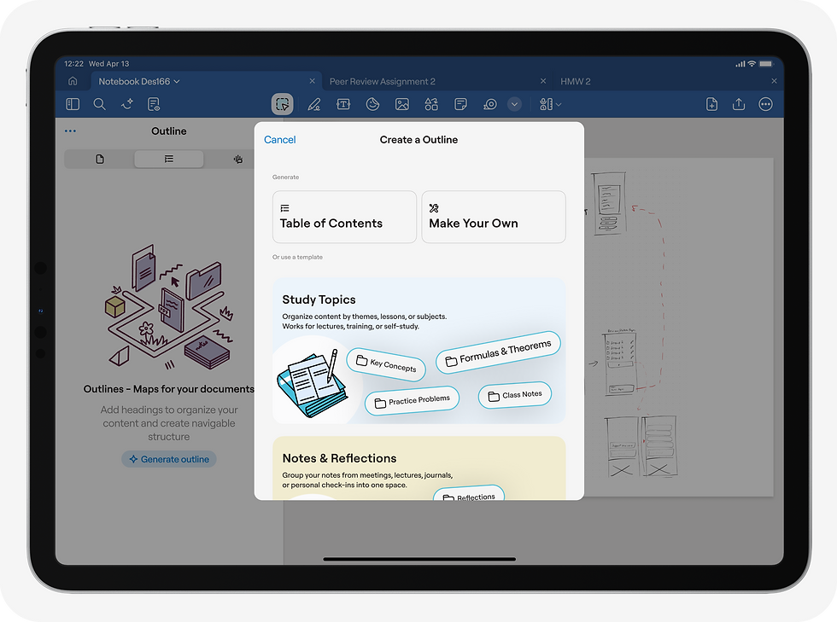This screenshot has height=622, width=837.
Task: Switch to the third segment in Outline panel
Action: point(238,159)
